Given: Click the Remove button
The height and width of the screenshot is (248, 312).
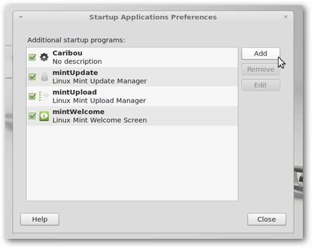Looking at the screenshot, I should coord(261,69).
